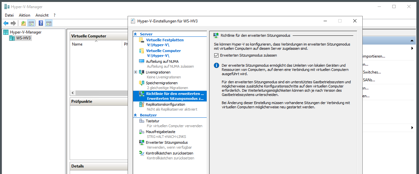Click '2 gleichzeitige Migrationen' text
The height and width of the screenshot is (174, 419).
coord(167,88)
